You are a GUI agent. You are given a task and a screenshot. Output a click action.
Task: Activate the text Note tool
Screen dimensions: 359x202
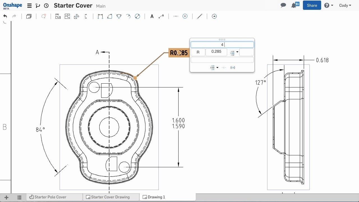click(x=152, y=16)
